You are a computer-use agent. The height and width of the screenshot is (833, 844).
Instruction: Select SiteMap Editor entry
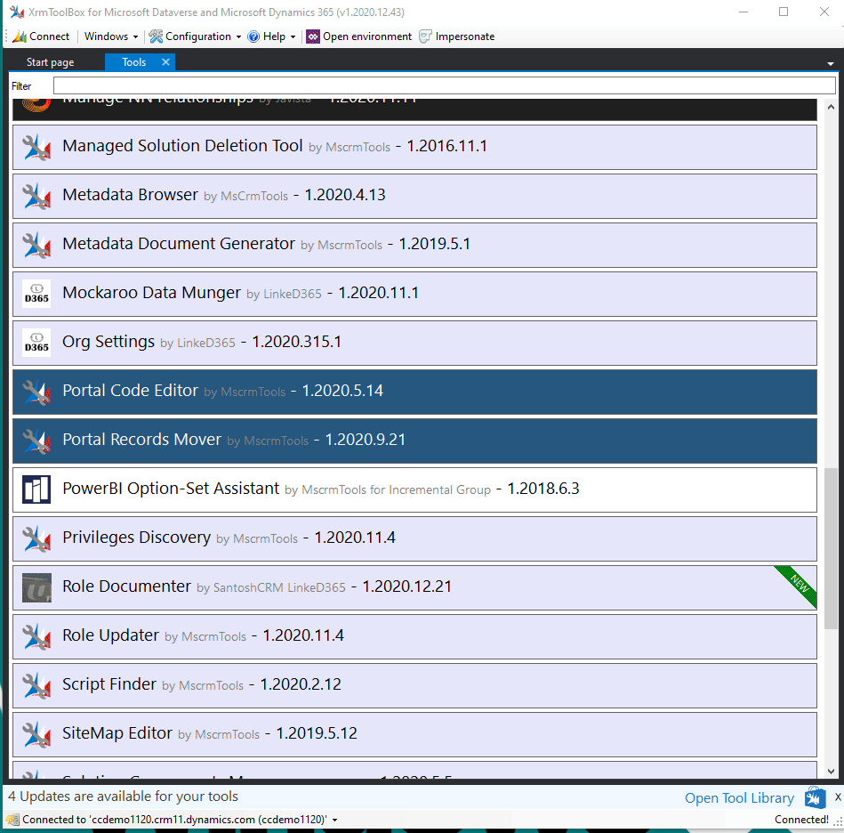click(414, 734)
